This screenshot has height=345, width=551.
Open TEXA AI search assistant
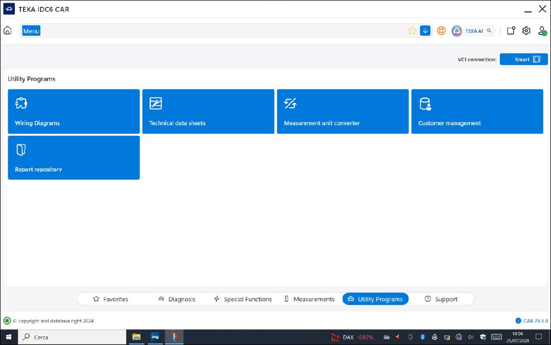point(473,31)
